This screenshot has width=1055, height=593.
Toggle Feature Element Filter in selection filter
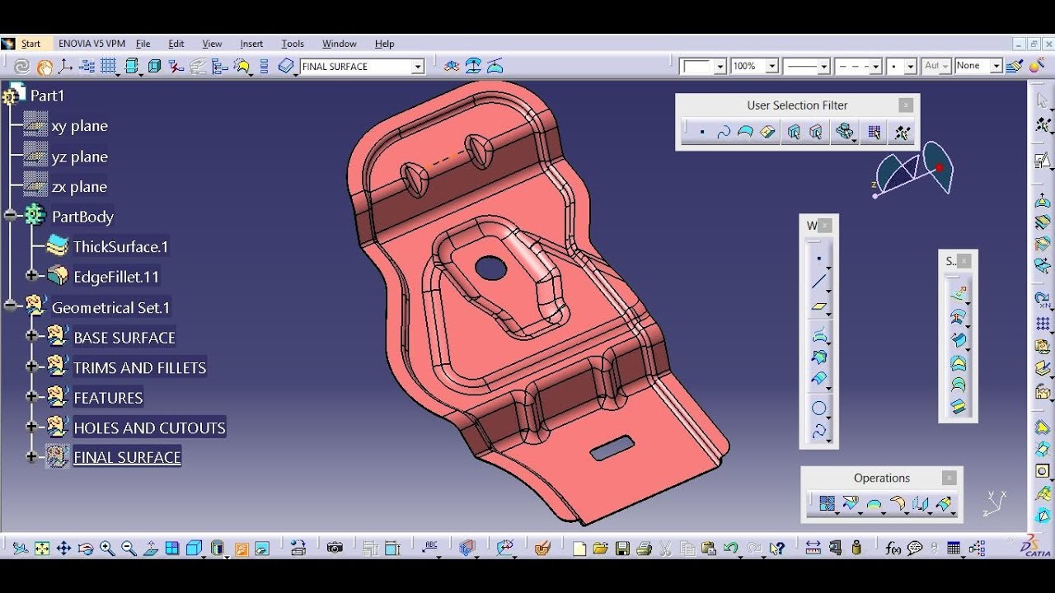794,132
